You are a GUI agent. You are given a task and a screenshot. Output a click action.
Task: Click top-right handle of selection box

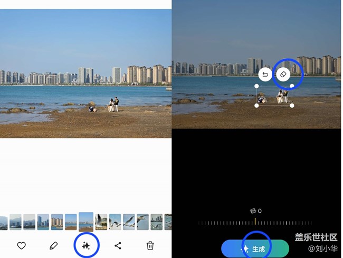point(292,86)
